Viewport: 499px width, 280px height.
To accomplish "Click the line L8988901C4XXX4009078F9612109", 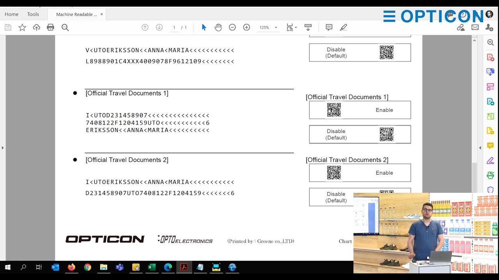I will (x=160, y=61).
